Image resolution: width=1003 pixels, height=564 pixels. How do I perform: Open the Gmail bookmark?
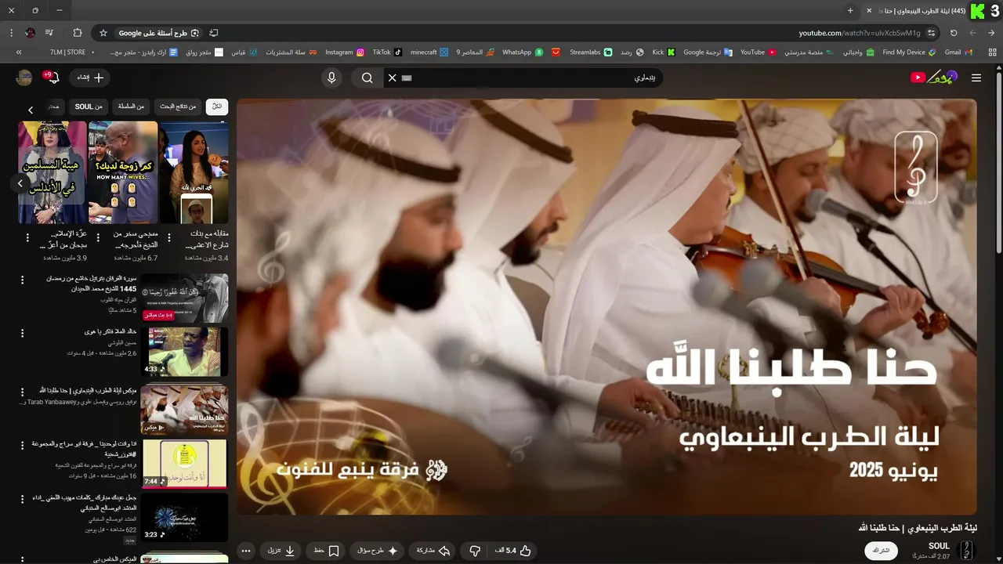pos(958,52)
